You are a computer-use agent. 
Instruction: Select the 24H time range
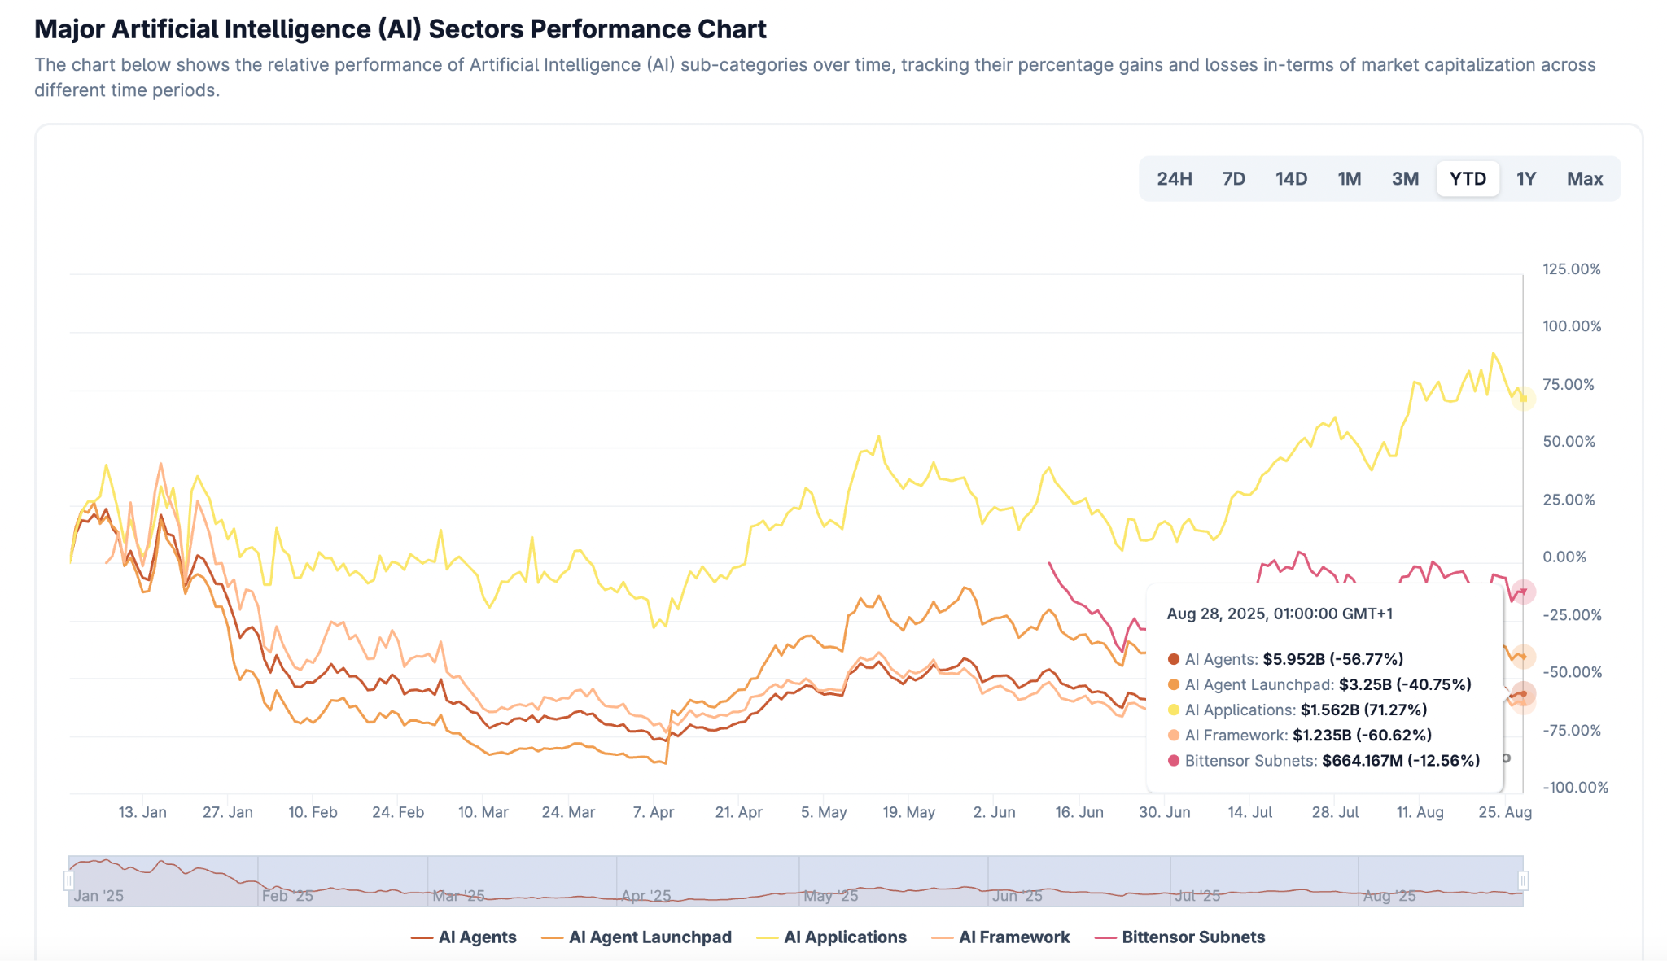tap(1175, 179)
